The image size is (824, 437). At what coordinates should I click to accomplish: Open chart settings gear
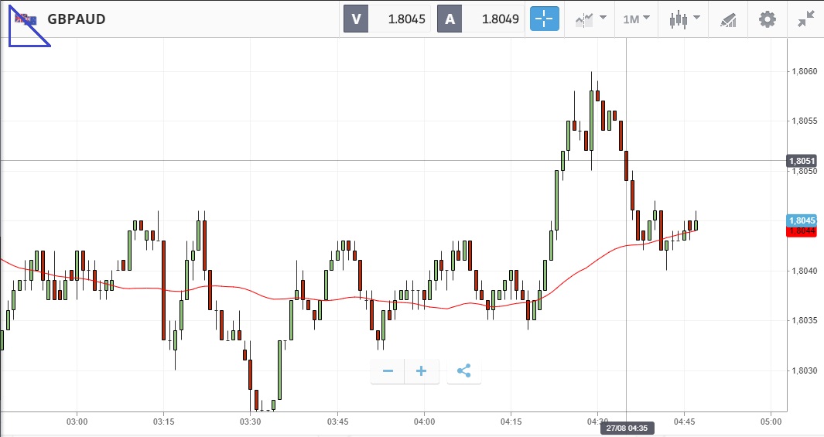coord(767,19)
